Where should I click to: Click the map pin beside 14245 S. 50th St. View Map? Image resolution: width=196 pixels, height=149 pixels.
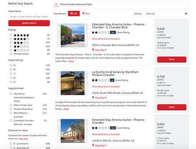tap(93, 145)
